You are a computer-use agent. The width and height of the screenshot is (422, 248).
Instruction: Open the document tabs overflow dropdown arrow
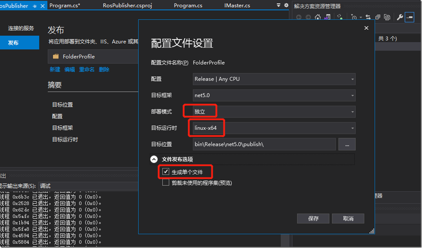point(279,5)
